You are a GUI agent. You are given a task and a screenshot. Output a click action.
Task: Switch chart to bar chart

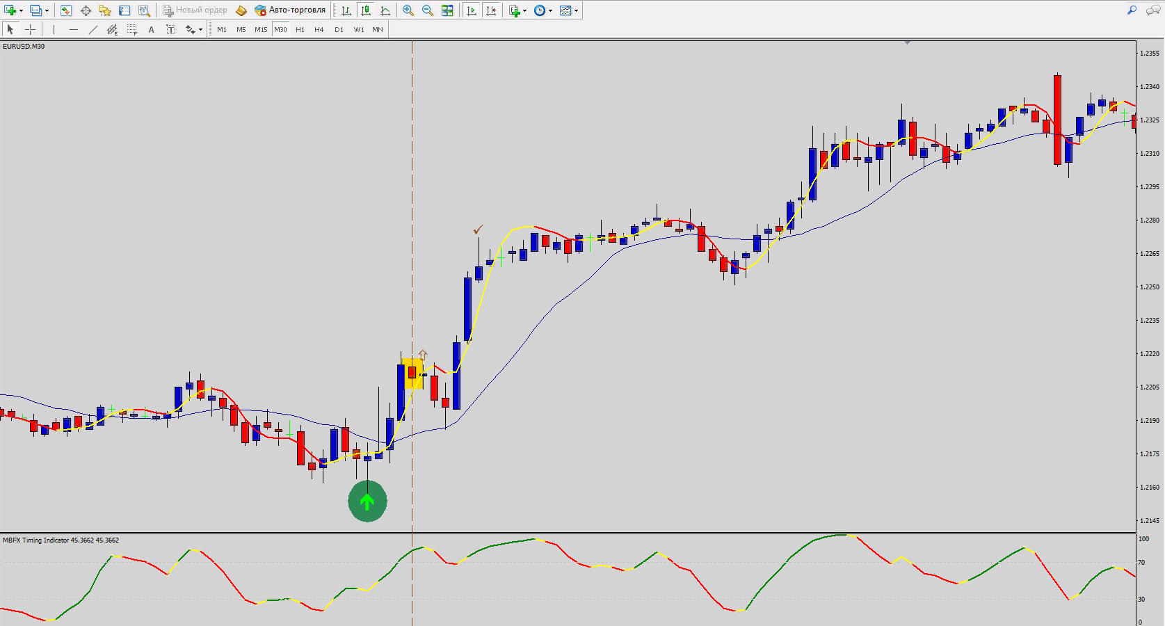pos(346,10)
